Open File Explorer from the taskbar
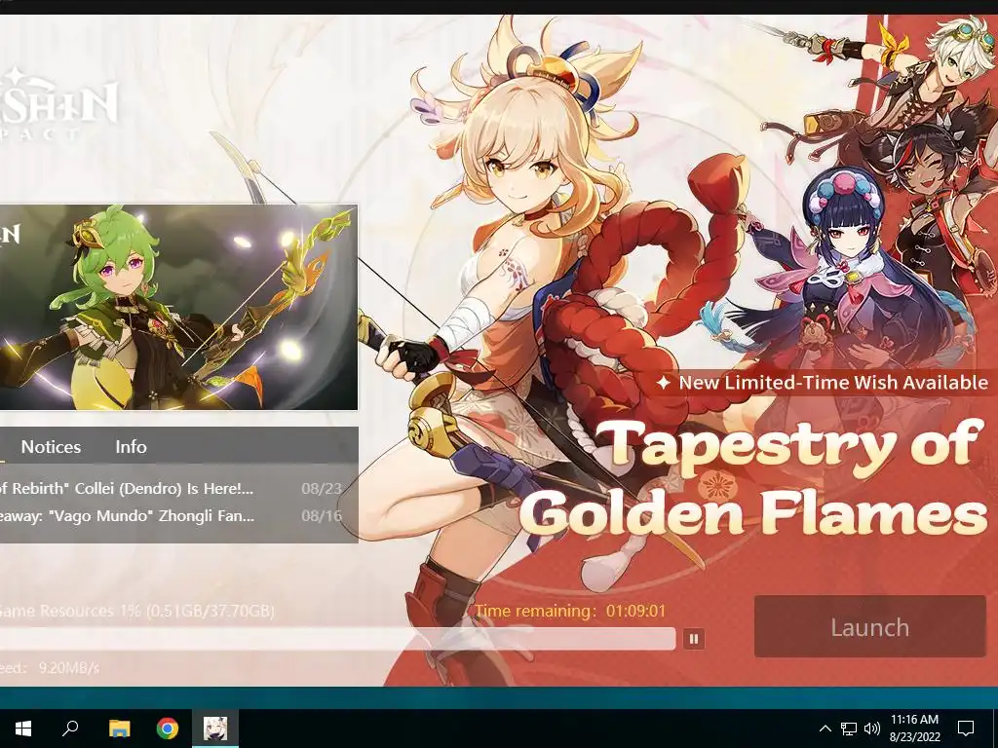 pyautogui.click(x=119, y=729)
